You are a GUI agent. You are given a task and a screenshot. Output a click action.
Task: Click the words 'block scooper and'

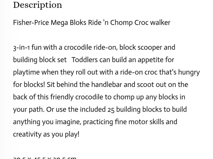(147, 48)
